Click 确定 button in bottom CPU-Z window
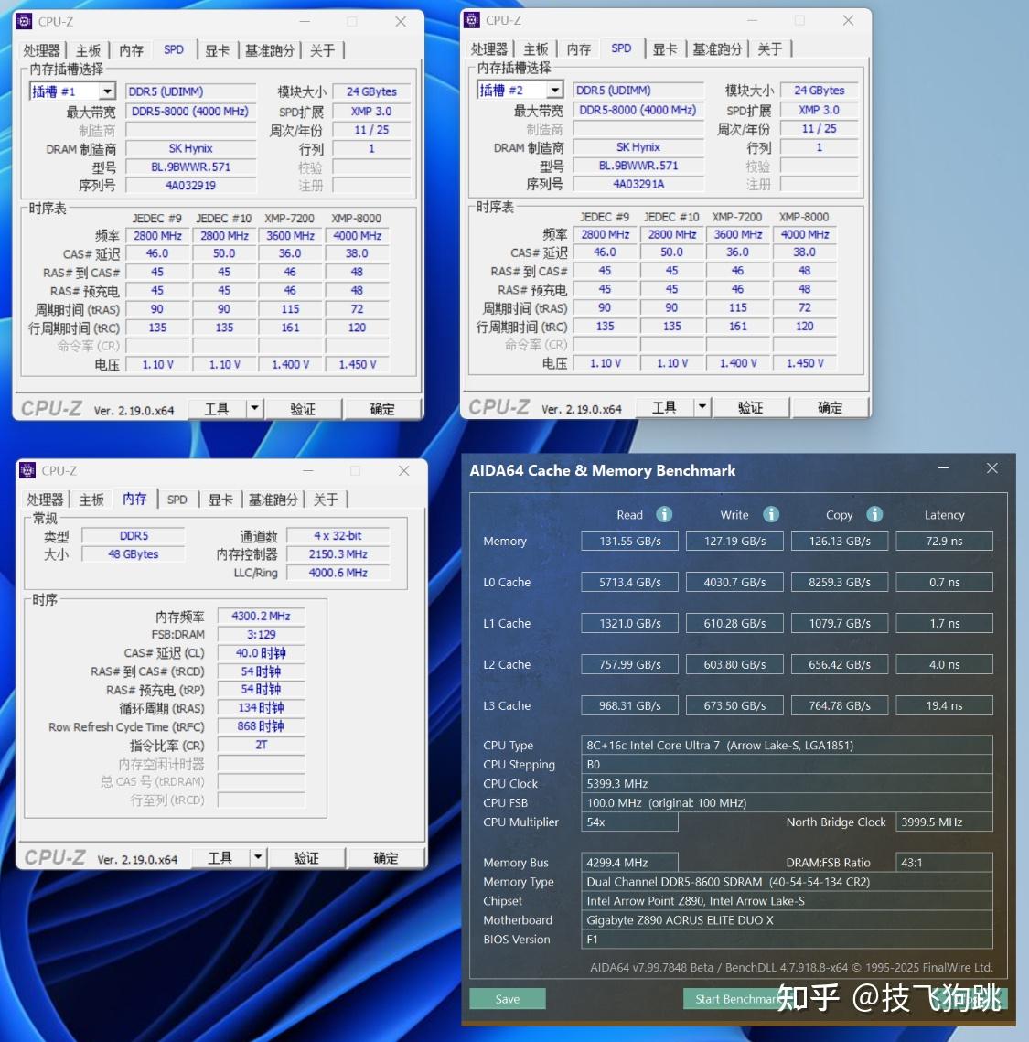The image size is (1029, 1042). pyautogui.click(x=386, y=858)
